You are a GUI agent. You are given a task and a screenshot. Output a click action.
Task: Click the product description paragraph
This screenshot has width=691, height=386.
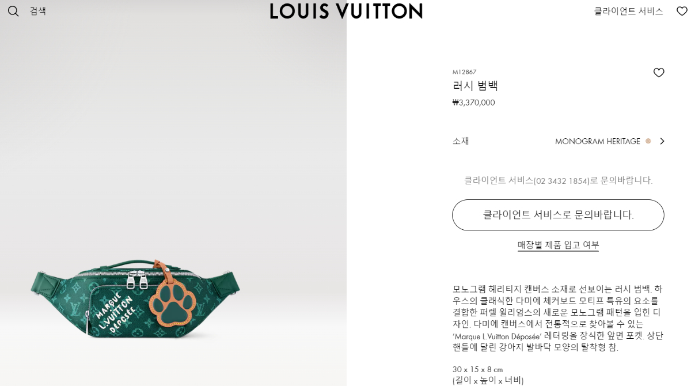point(558,318)
